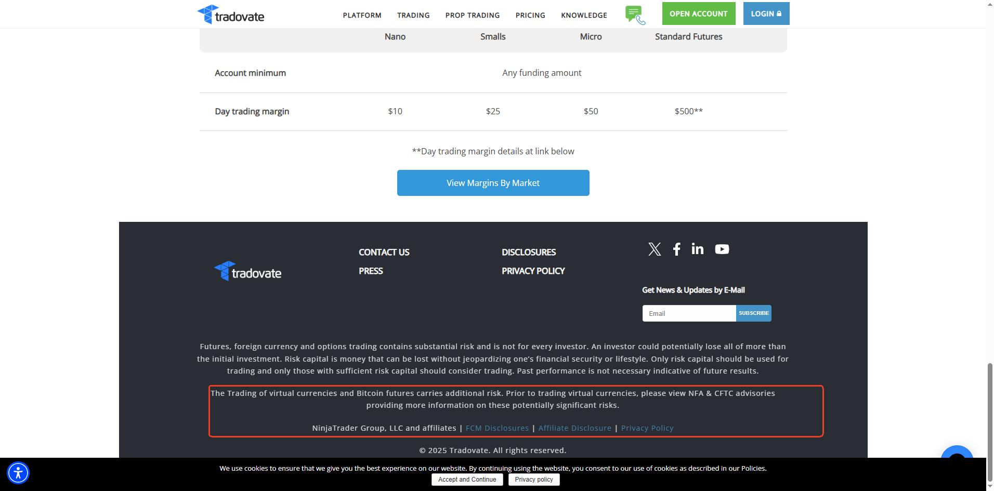994x491 pixels.
Task: Subscribe to the email newsletter
Action: [754, 313]
